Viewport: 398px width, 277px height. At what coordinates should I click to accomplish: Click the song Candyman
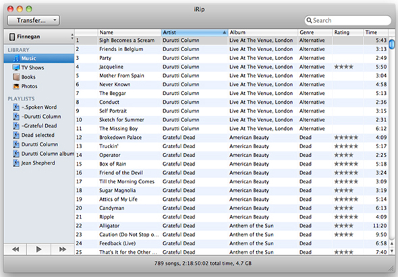(112, 208)
